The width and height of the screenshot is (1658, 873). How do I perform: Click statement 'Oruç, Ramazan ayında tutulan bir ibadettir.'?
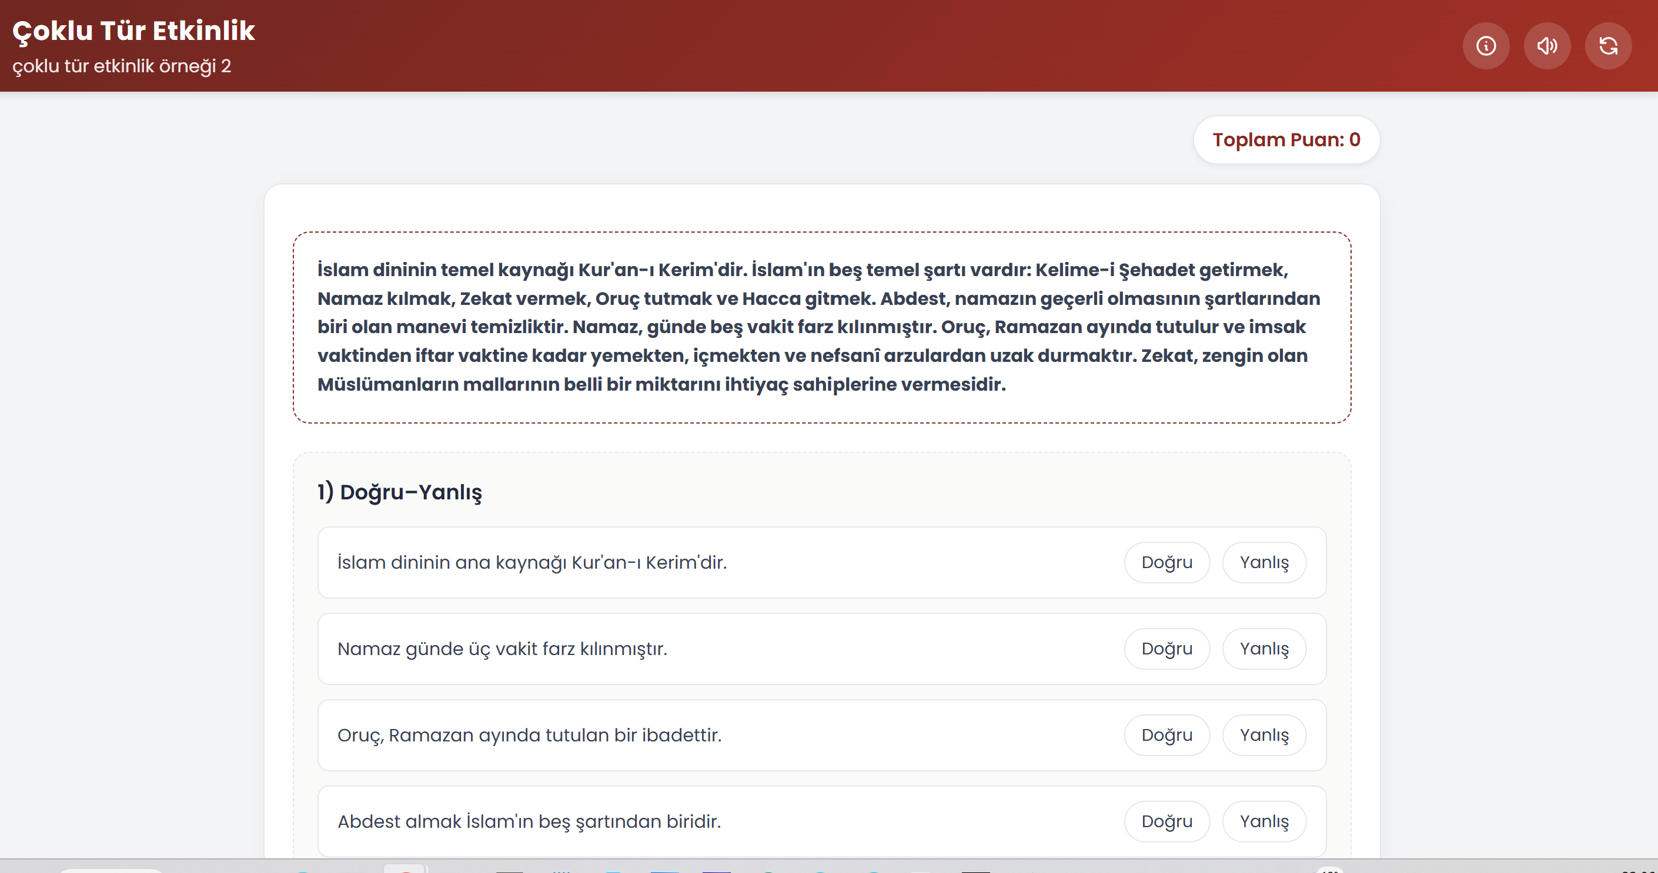coord(529,735)
